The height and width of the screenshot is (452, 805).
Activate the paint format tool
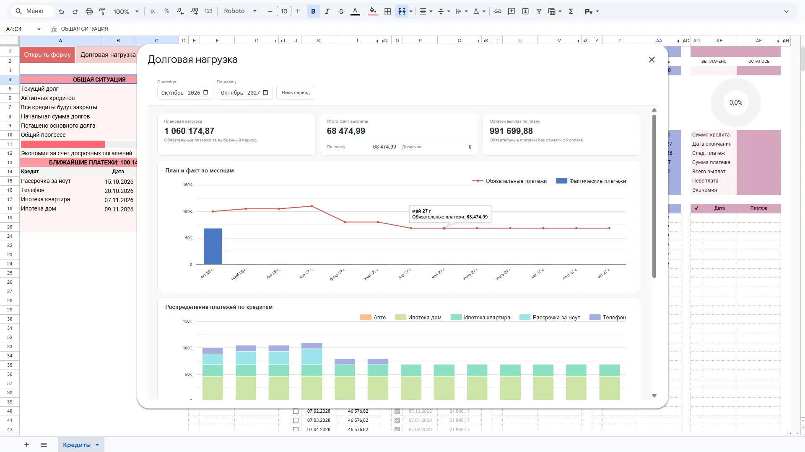[x=102, y=11]
